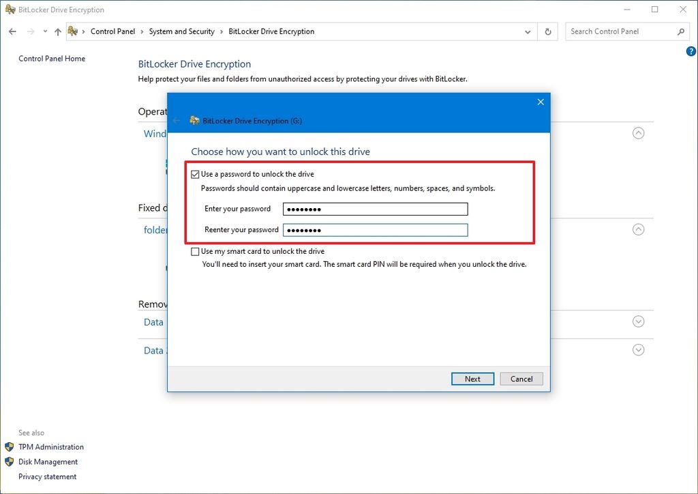Click the Reenter your password field
The image size is (698, 494).
tap(376, 230)
